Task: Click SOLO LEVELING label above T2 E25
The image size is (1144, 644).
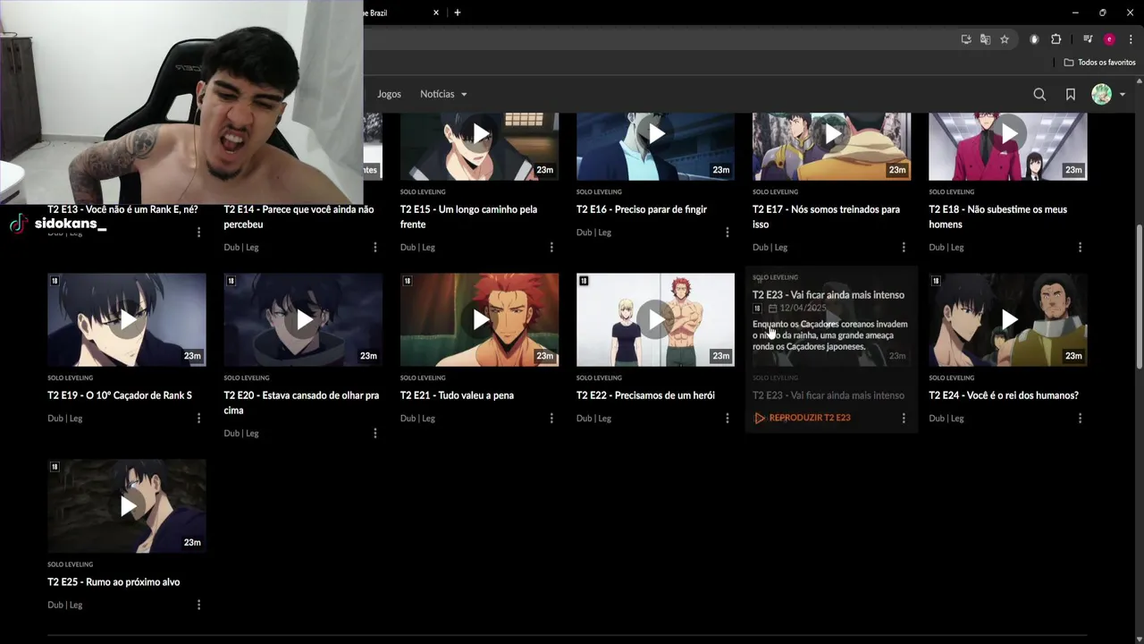Action: 70,564
